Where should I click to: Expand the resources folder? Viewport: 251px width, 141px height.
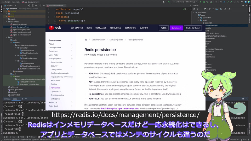tap(11, 71)
